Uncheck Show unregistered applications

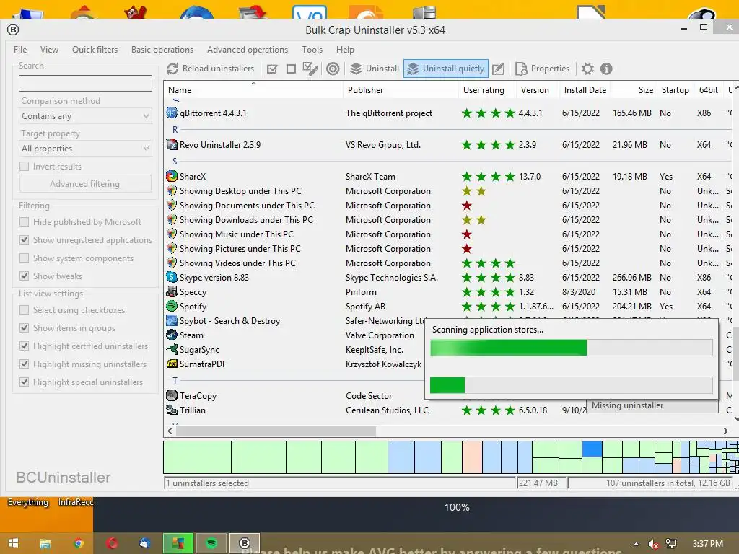pos(24,239)
